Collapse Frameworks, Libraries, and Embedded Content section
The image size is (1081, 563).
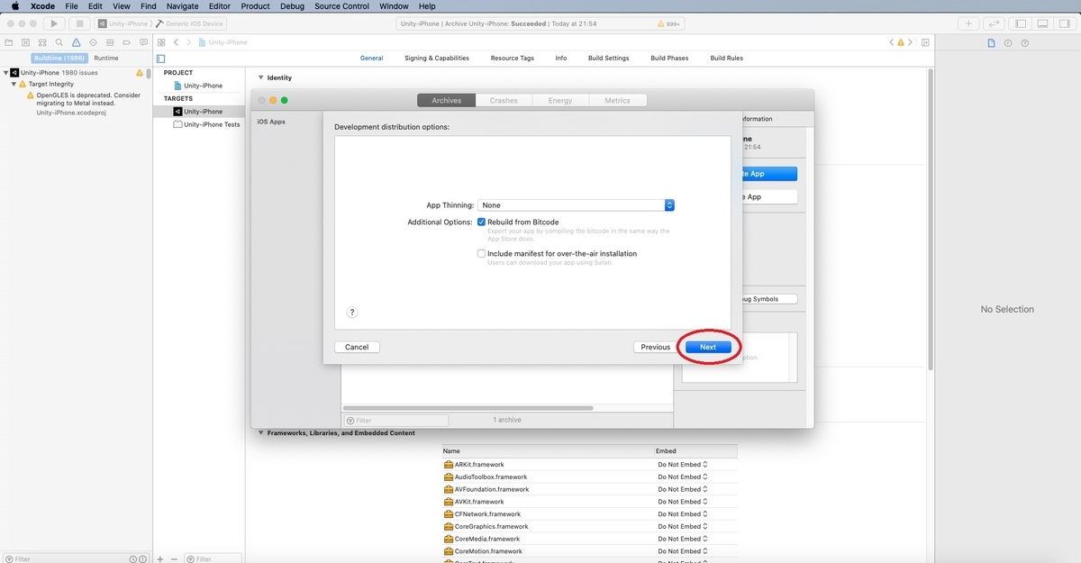261,433
